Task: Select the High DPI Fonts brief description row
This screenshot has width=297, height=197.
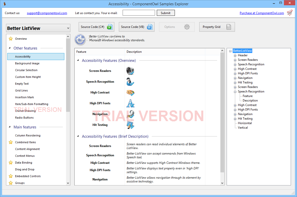Action: (100, 170)
